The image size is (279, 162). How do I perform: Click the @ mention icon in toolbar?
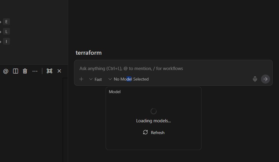tap(6, 71)
